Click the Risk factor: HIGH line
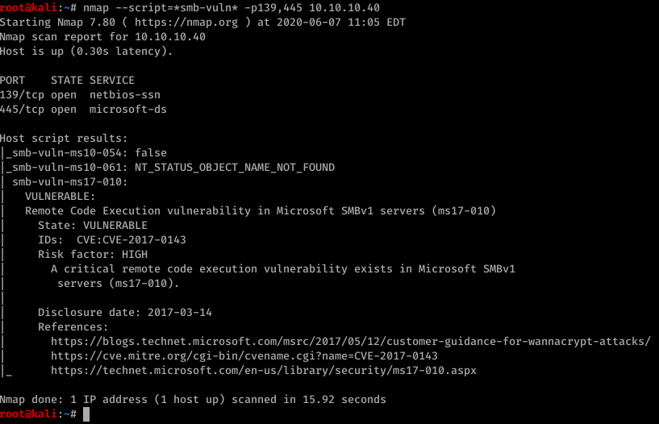659x424 pixels. (93, 255)
